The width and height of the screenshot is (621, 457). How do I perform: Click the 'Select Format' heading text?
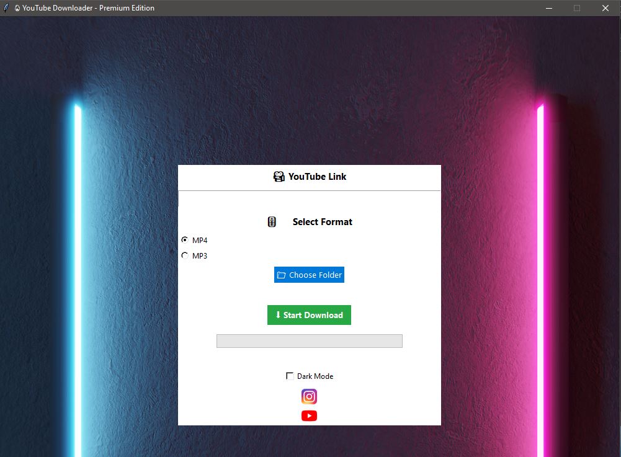(x=323, y=222)
